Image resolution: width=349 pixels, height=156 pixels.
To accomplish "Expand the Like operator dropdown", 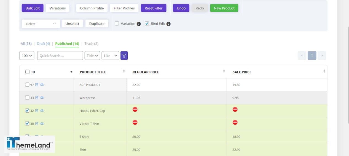I will pyautogui.click(x=111, y=56).
